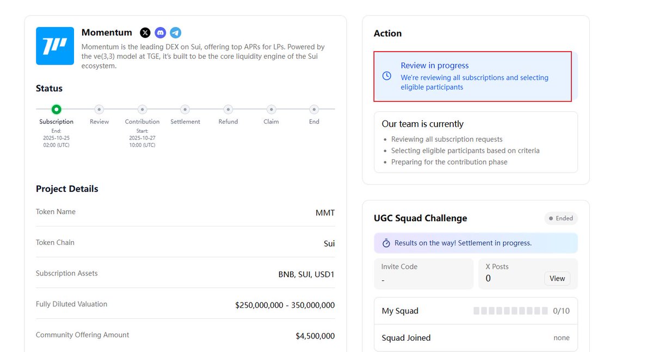Click Preparing for the contribution phase bullet
This screenshot has height=352, width=653.
coord(449,162)
